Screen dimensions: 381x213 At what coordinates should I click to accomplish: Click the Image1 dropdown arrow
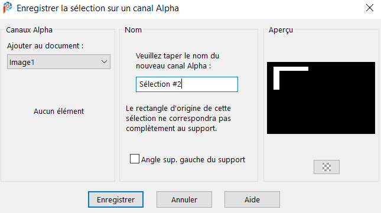(104, 62)
